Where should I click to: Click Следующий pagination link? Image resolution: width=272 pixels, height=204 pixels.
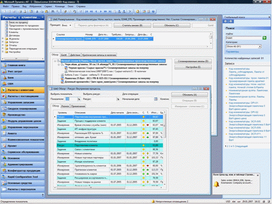tap(241, 146)
